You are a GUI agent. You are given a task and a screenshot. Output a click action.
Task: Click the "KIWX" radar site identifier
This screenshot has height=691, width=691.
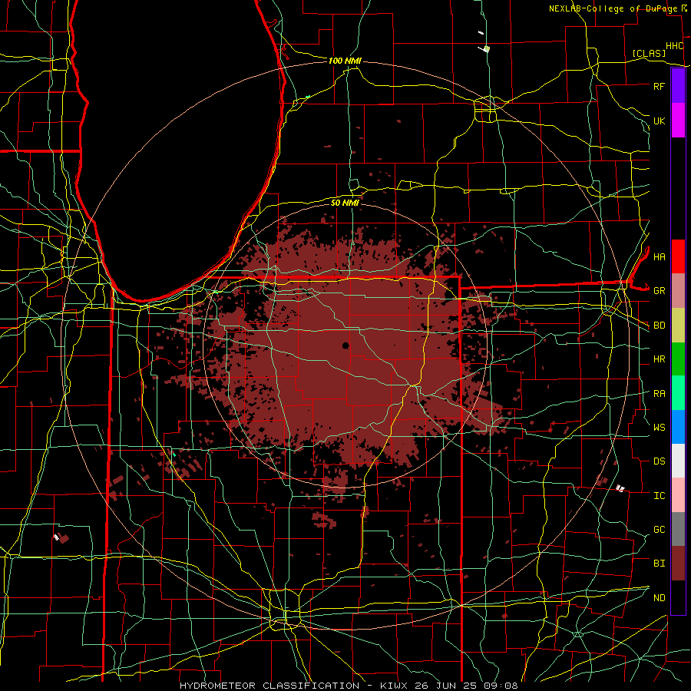[393, 686]
